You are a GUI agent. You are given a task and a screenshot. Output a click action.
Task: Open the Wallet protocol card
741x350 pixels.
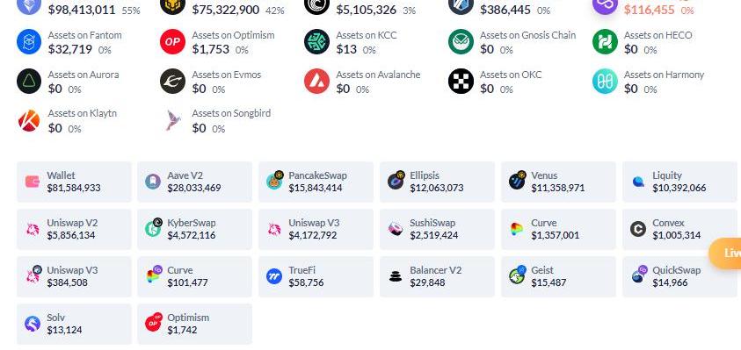tap(74, 182)
